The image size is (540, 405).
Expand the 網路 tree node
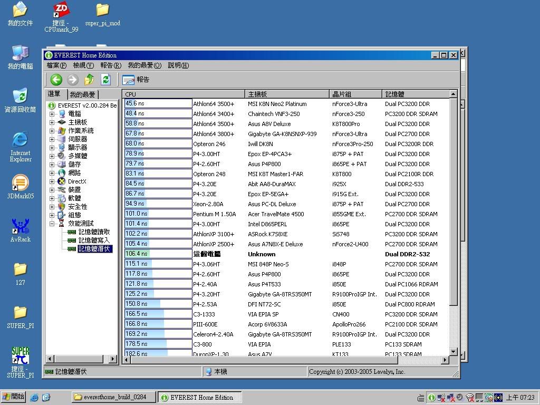(52, 173)
